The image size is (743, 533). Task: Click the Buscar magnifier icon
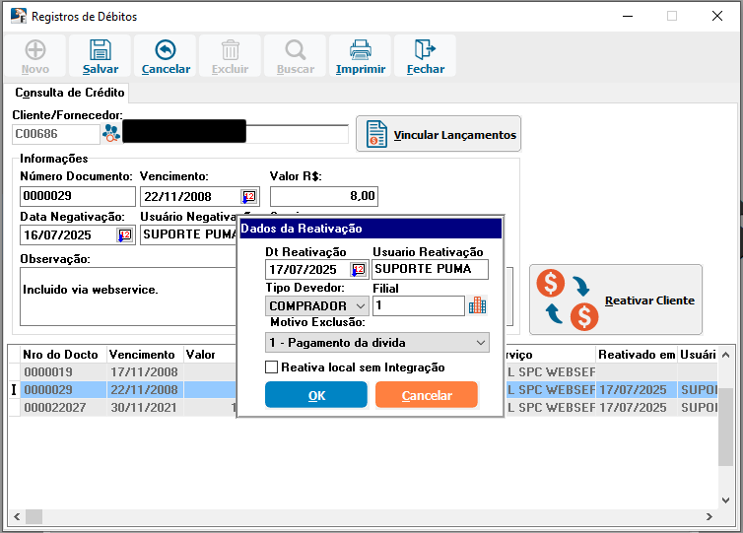tap(296, 56)
